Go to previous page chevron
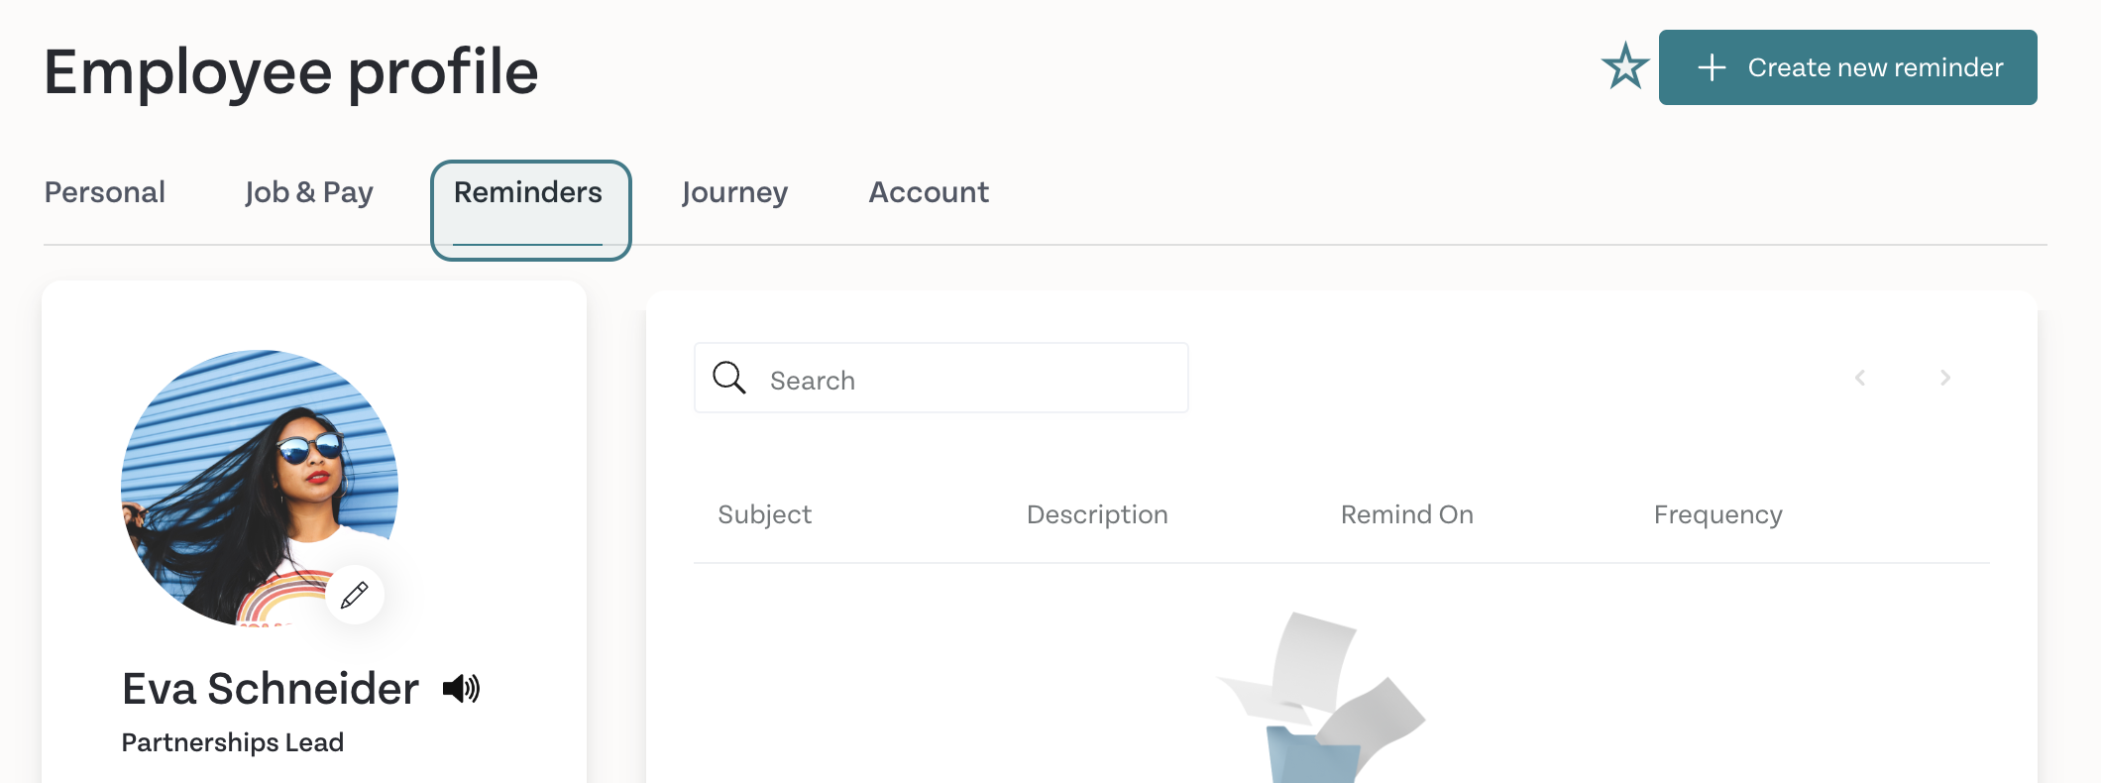The image size is (2101, 783). (x=1860, y=378)
